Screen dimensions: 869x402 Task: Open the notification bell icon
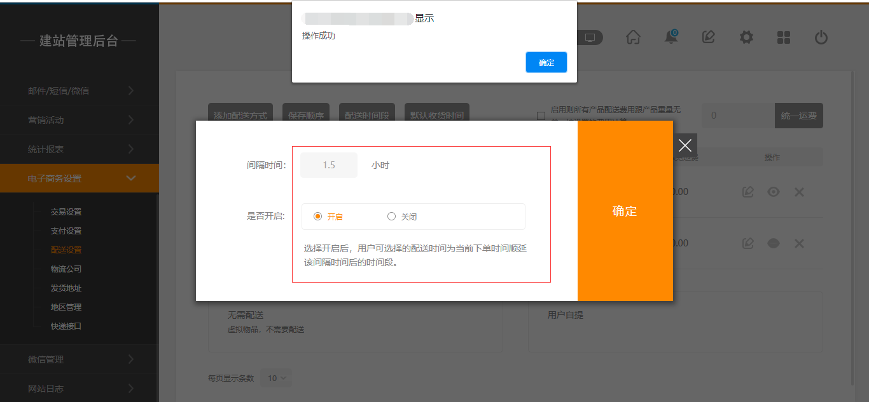[x=671, y=37]
